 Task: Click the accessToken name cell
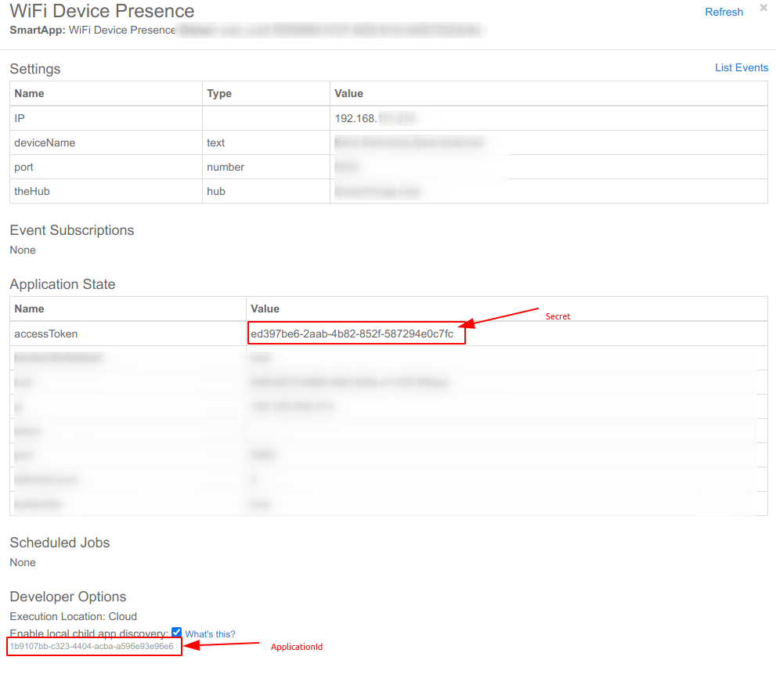[128, 334]
